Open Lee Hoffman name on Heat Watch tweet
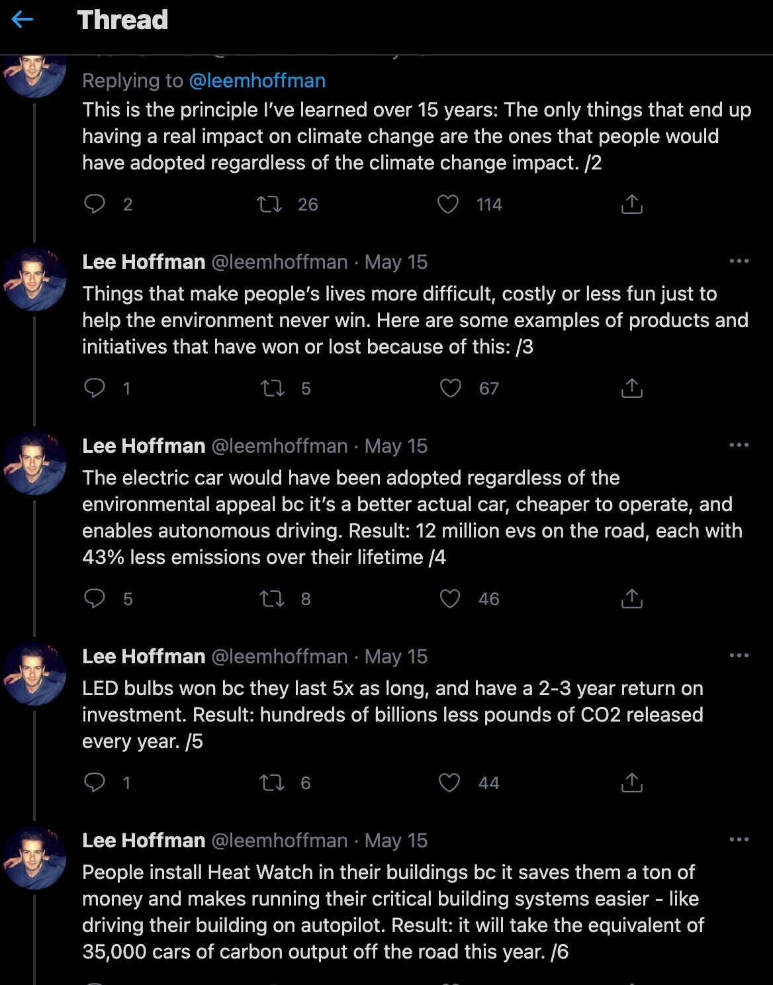The height and width of the screenshot is (985, 773). coord(144,840)
